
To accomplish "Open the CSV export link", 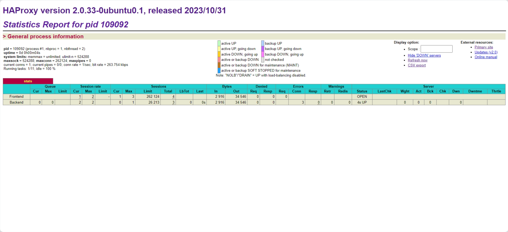I will pos(417,65).
